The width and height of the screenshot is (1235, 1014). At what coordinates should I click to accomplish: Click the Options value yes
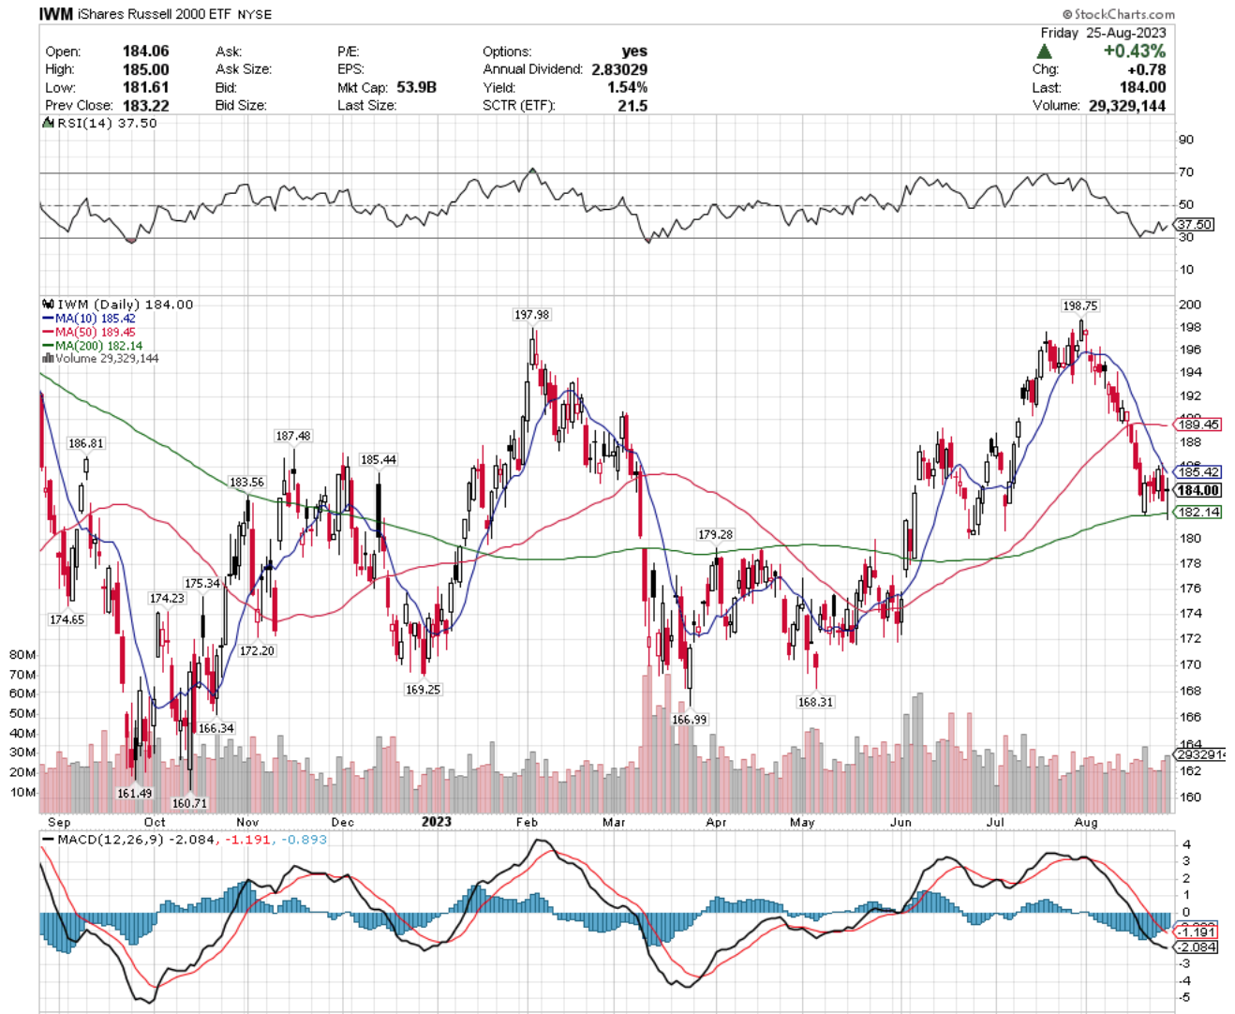(x=634, y=52)
